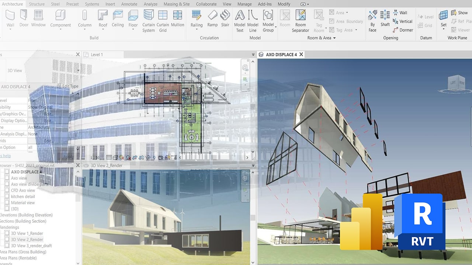Select the Wall tool in Build panel

point(10,18)
